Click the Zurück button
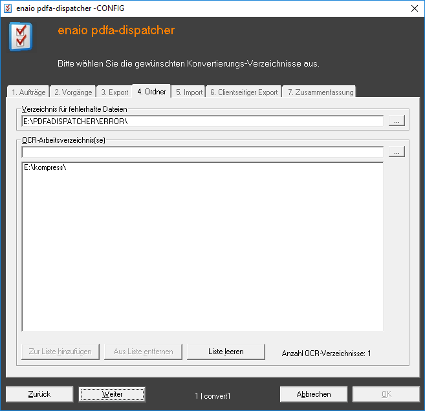Viewport: 425px width, 411px height. coord(39,394)
